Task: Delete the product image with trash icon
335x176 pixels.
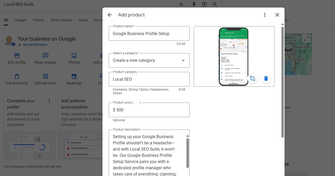Action: [x=266, y=78]
